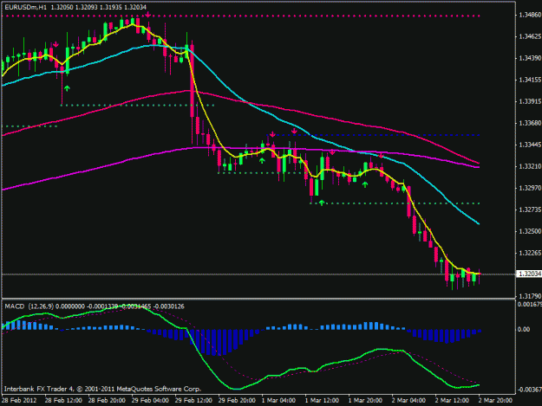Screen dimensions: 542x406
Task: Click the pink sell arrow on the top dotted line
Action: coord(148,15)
